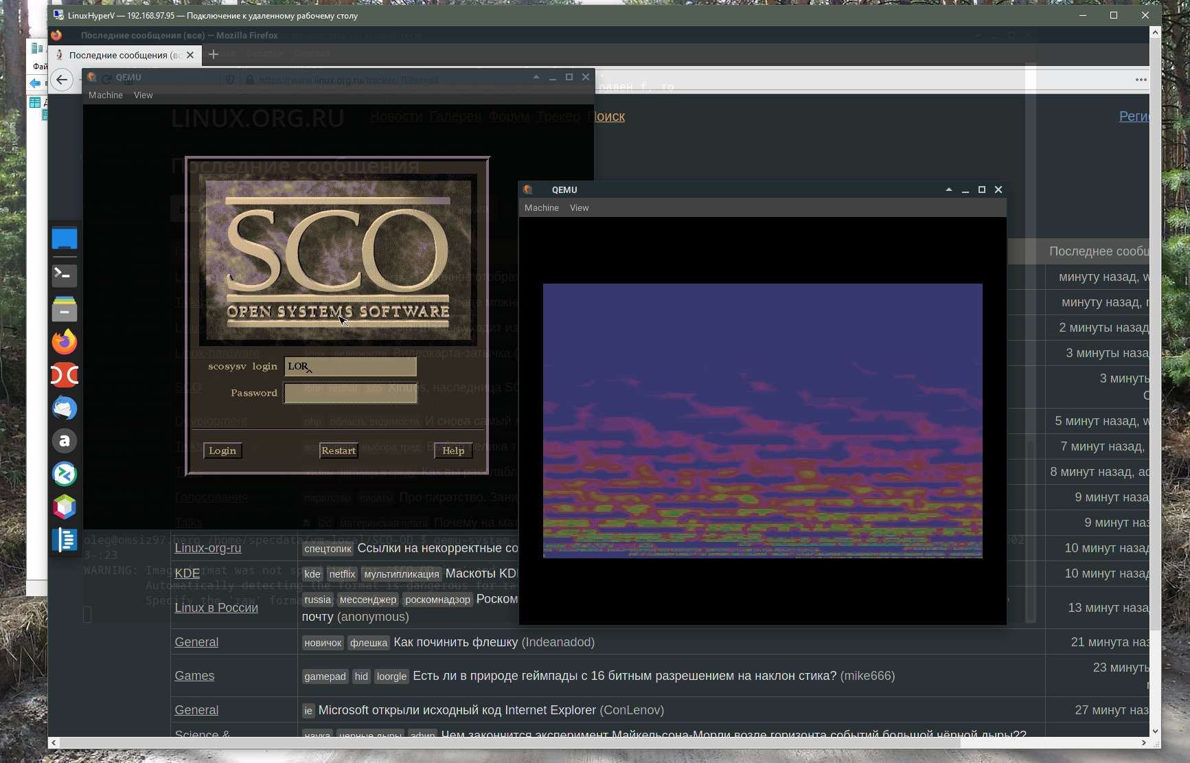Click the netflix tag

pos(342,574)
